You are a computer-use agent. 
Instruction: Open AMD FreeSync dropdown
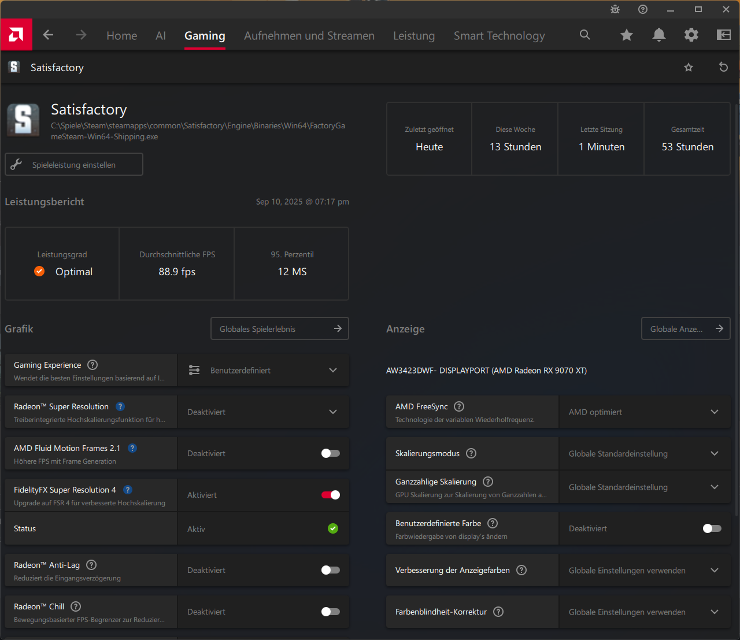click(x=645, y=412)
